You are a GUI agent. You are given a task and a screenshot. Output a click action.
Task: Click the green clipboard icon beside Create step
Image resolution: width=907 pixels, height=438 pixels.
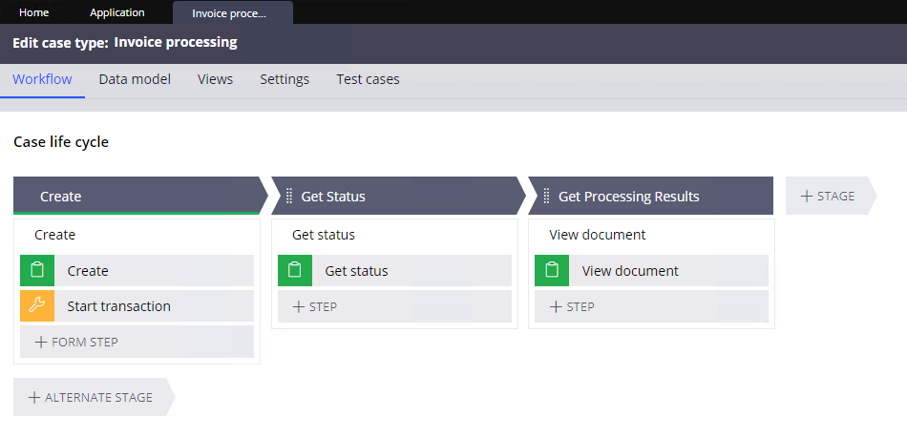click(37, 270)
